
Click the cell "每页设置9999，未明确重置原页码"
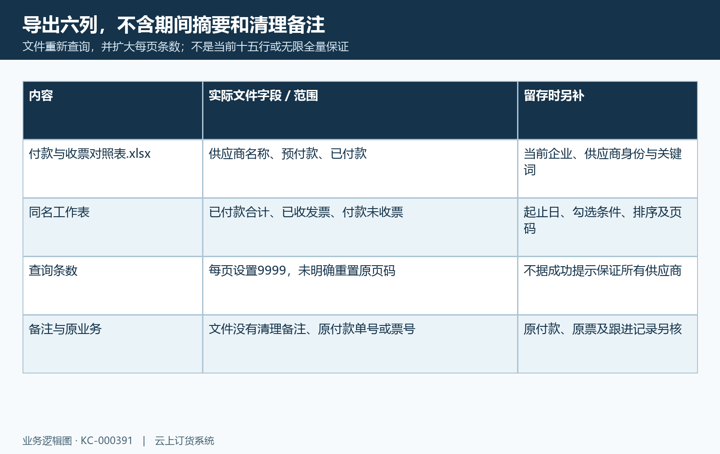[x=360, y=286]
